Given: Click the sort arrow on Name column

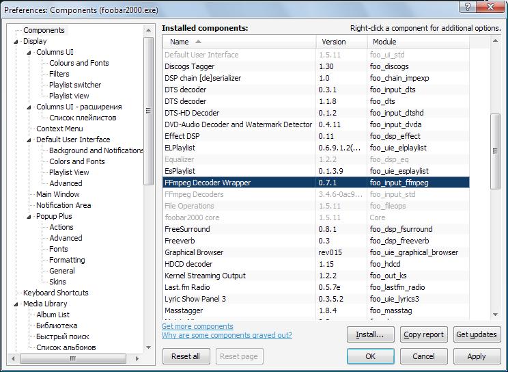Looking at the screenshot, I should pyautogui.click(x=199, y=42).
